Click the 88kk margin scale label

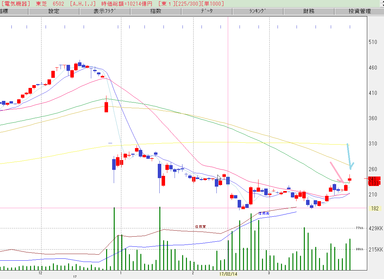coord(359,249)
